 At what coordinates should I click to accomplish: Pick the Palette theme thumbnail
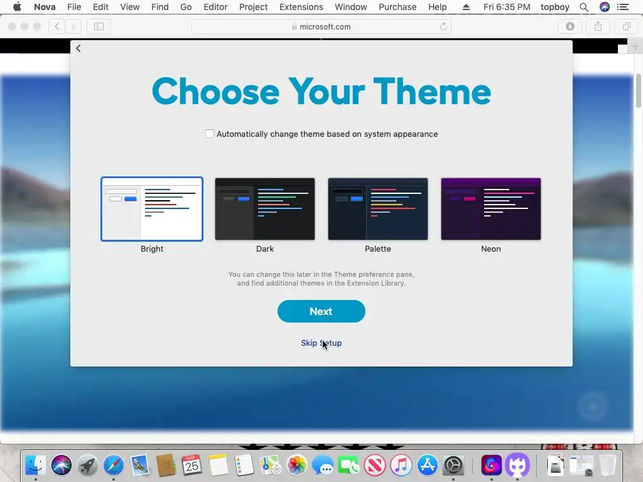[377, 208]
